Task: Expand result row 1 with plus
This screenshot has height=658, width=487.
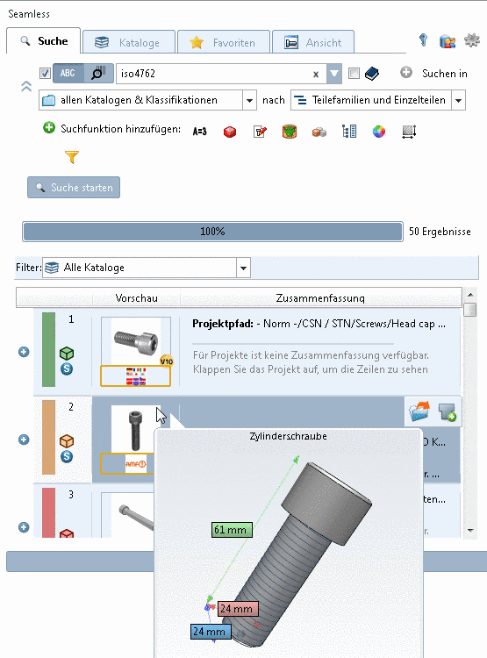Action: click(x=24, y=352)
